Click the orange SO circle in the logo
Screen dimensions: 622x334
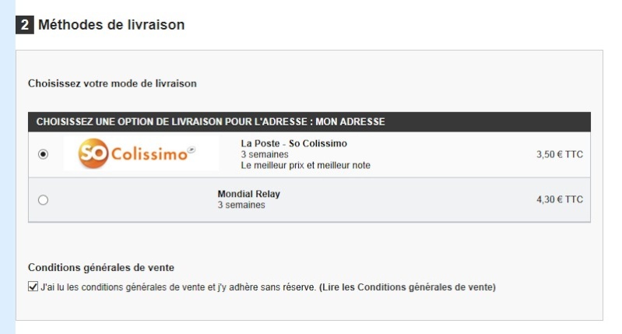[93, 153]
